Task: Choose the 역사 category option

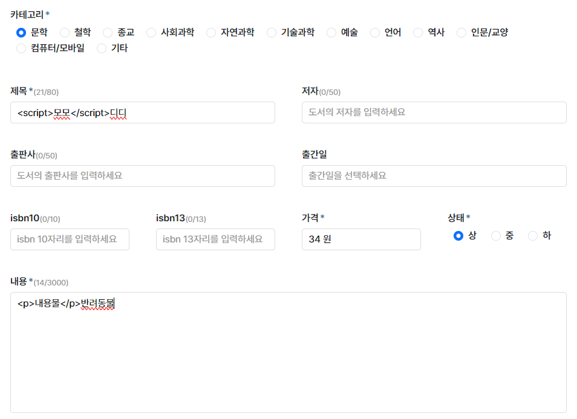Action: [418, 33]
